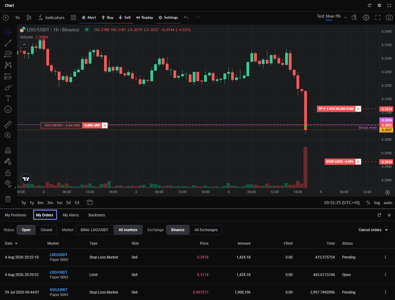Switch to My Orders tab
This screenshot has width=395, height=300.
pos(45,215)
